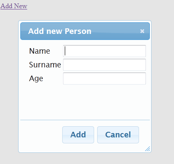The height and width of the screenshot is (164, 174).
Task: Click inside the Surname input box
Action: (104, 65)
